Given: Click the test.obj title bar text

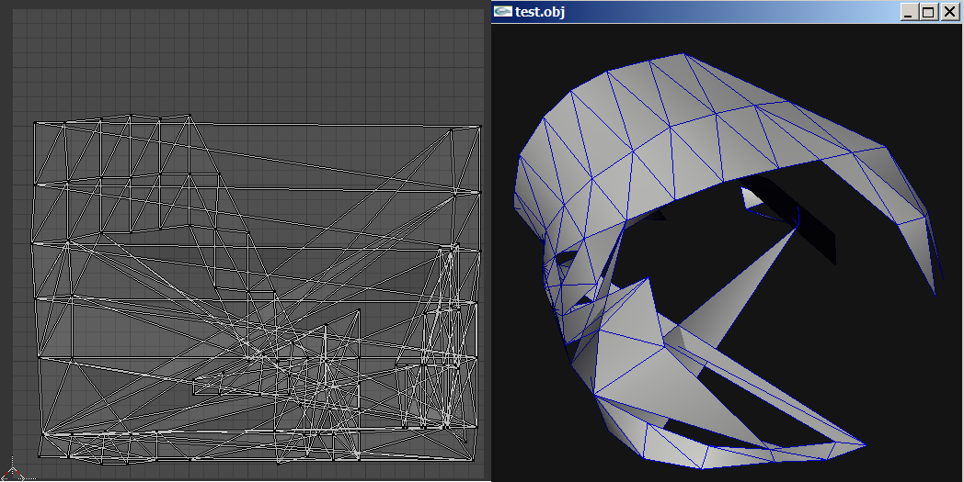Looking at the screenshot, I should [x=540, y=12].
